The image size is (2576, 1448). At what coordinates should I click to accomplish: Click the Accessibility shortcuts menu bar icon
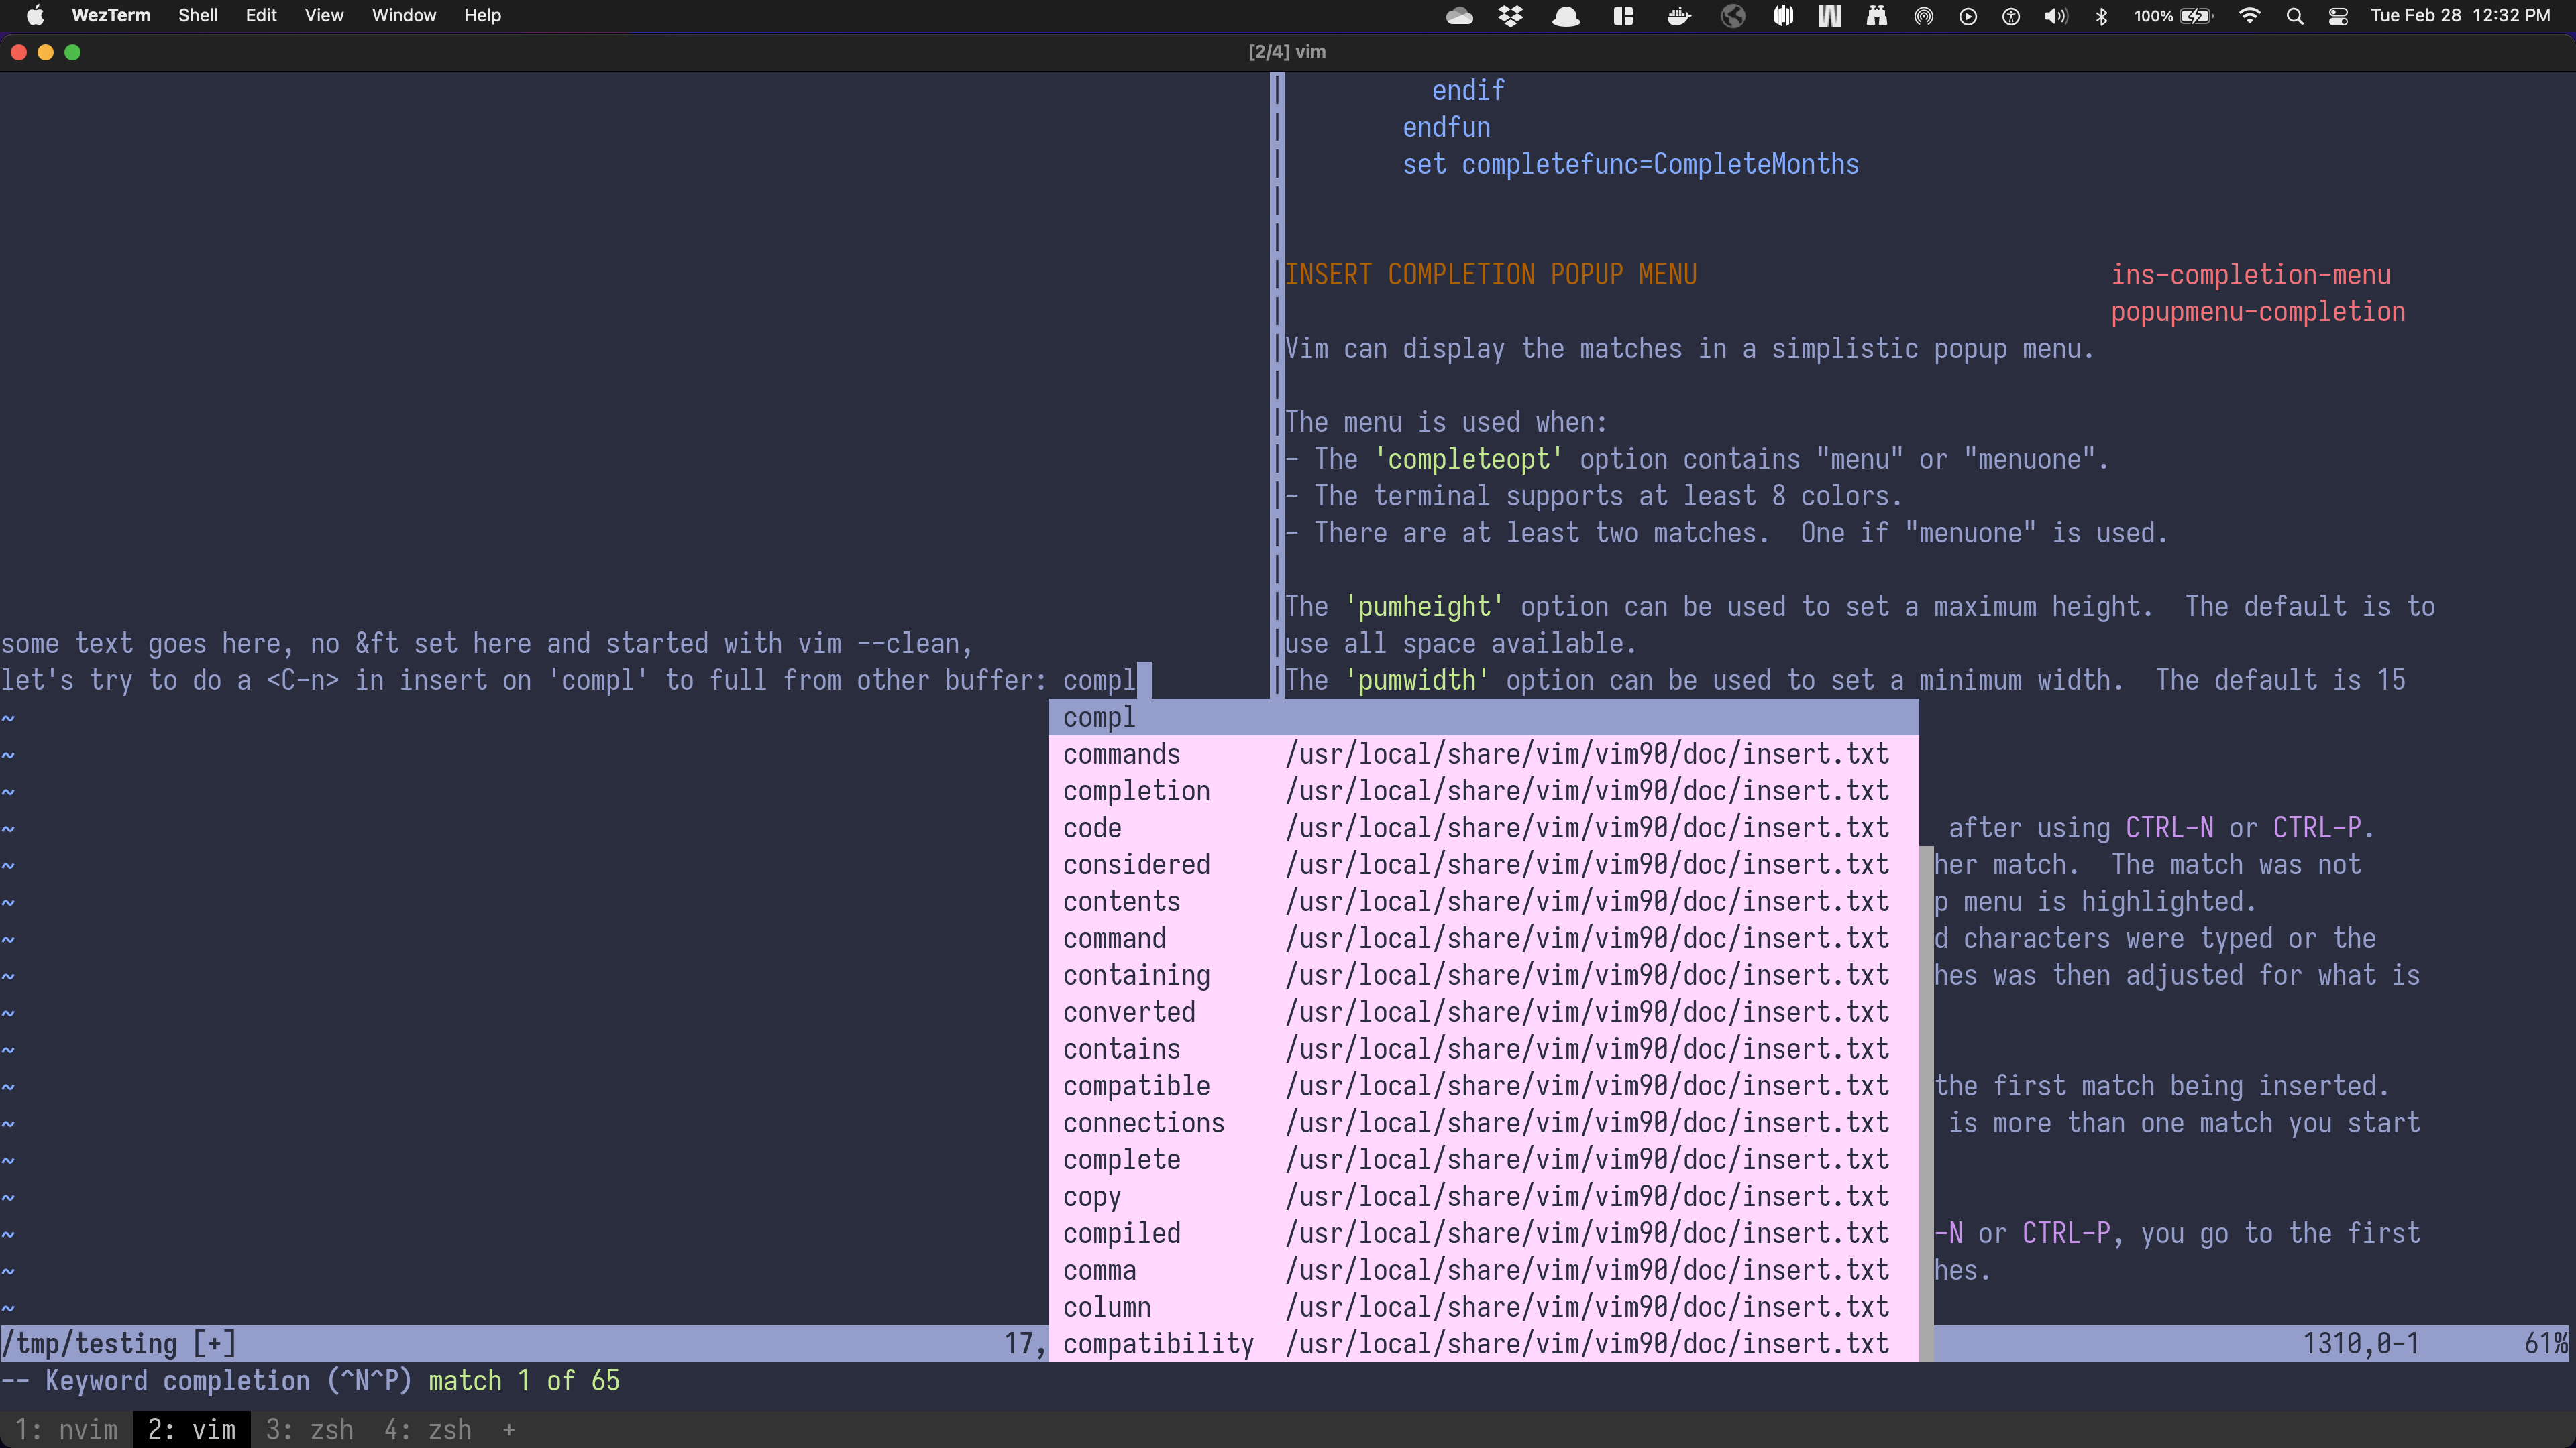[x=2011, y=16]
